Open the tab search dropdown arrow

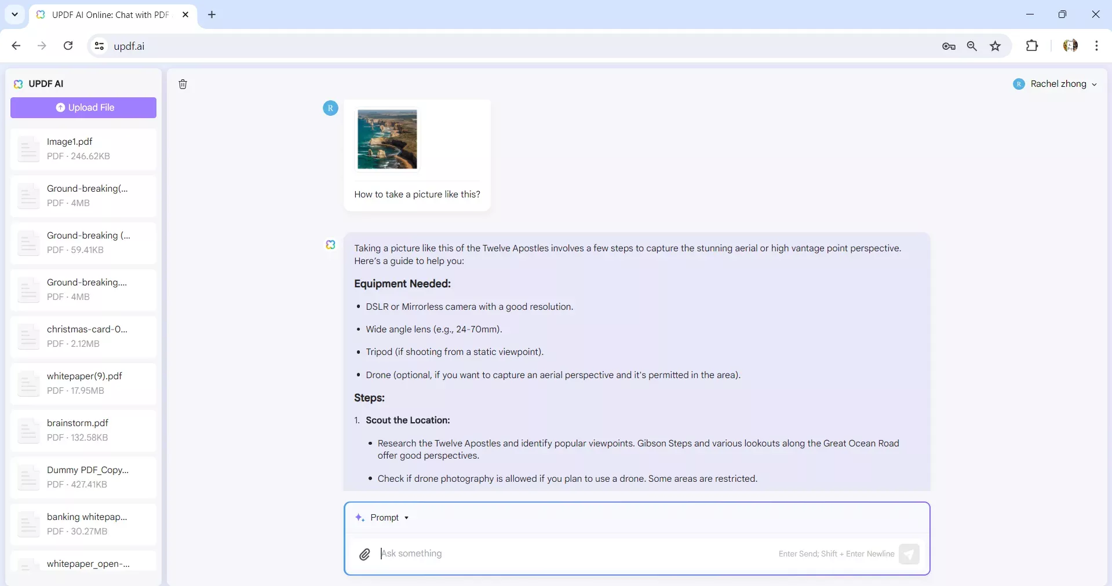(x=15, y=14)
